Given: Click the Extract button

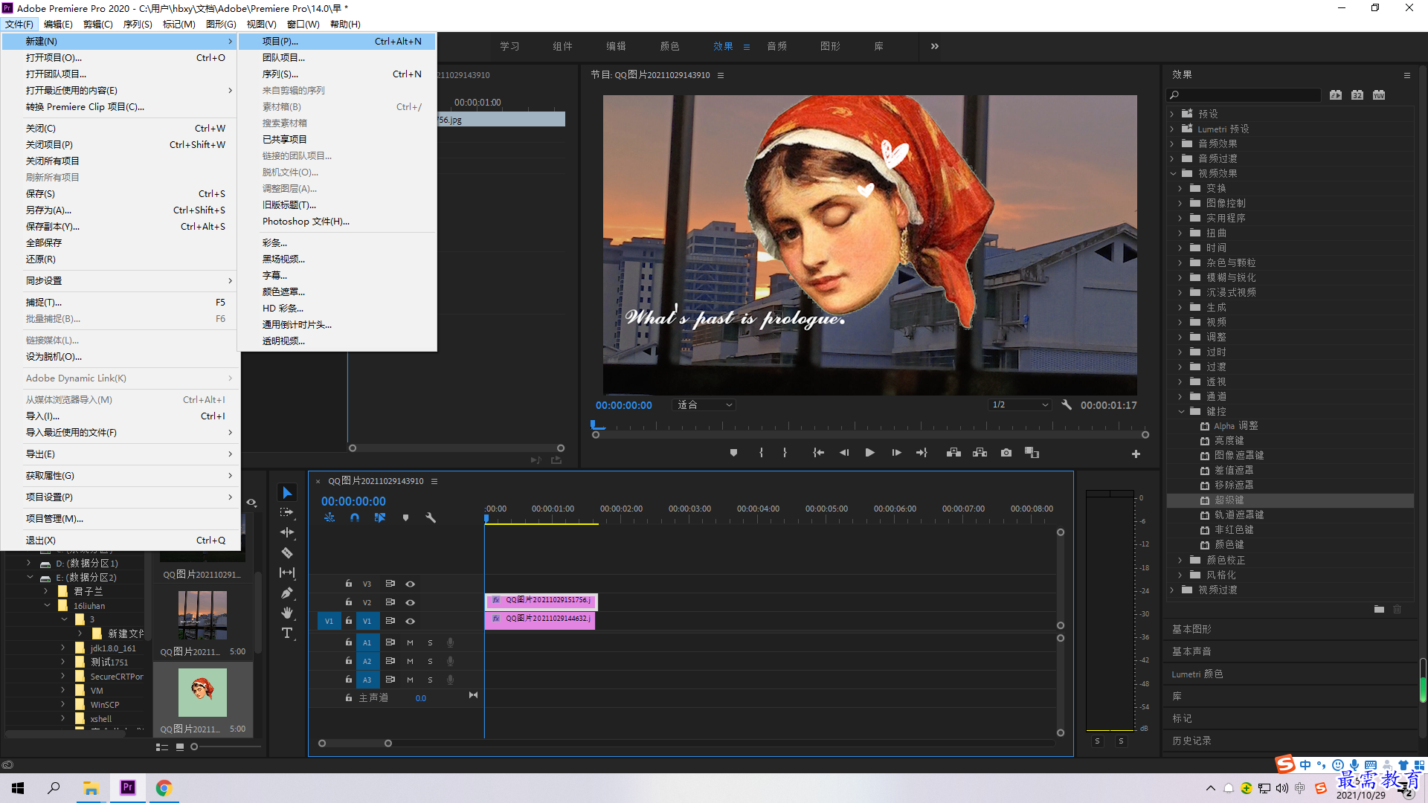Looking at the screenshot, I should tap(980, 453).
